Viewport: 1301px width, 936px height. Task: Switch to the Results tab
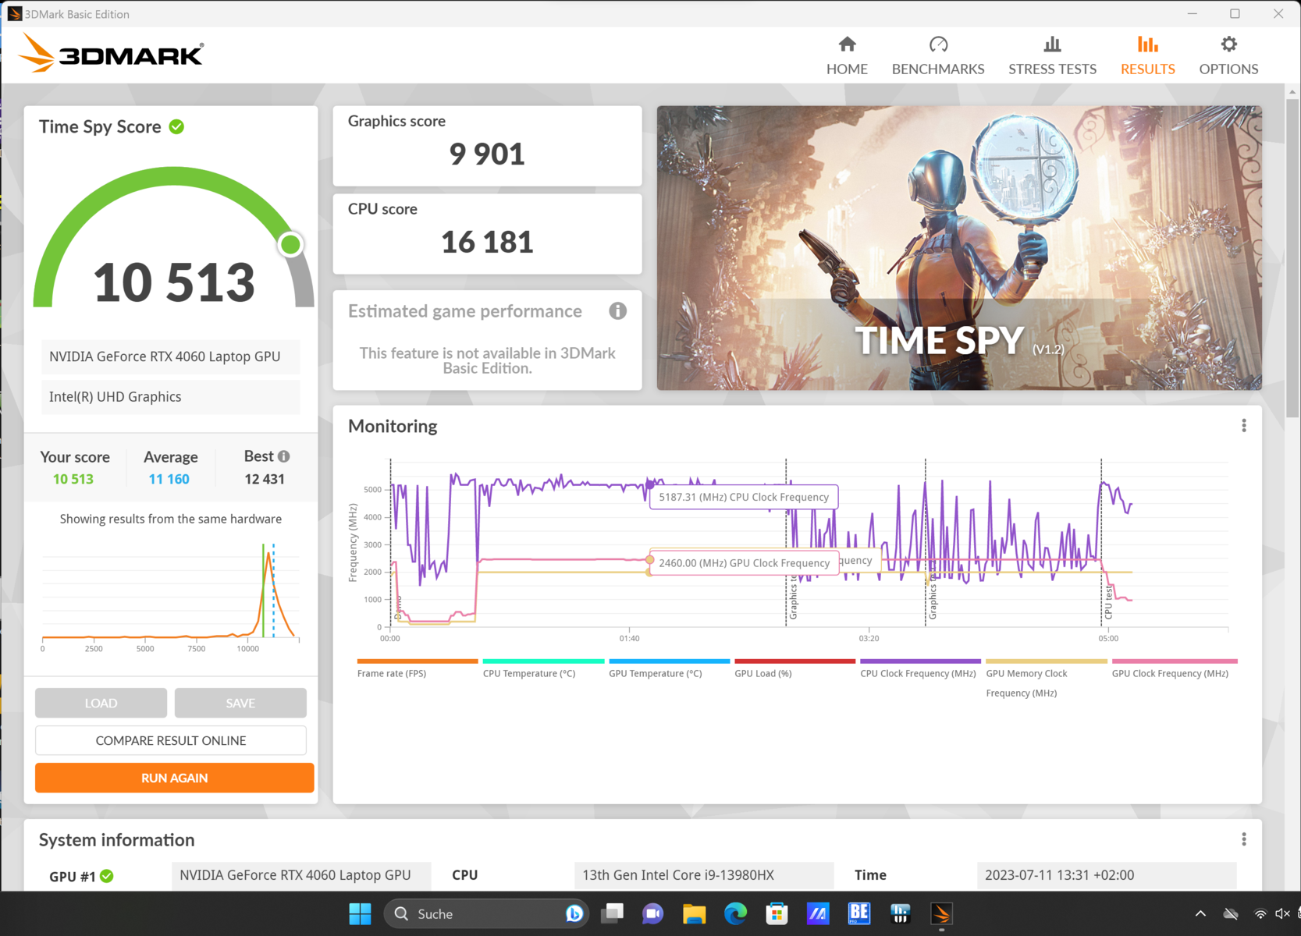[1147, 55]
